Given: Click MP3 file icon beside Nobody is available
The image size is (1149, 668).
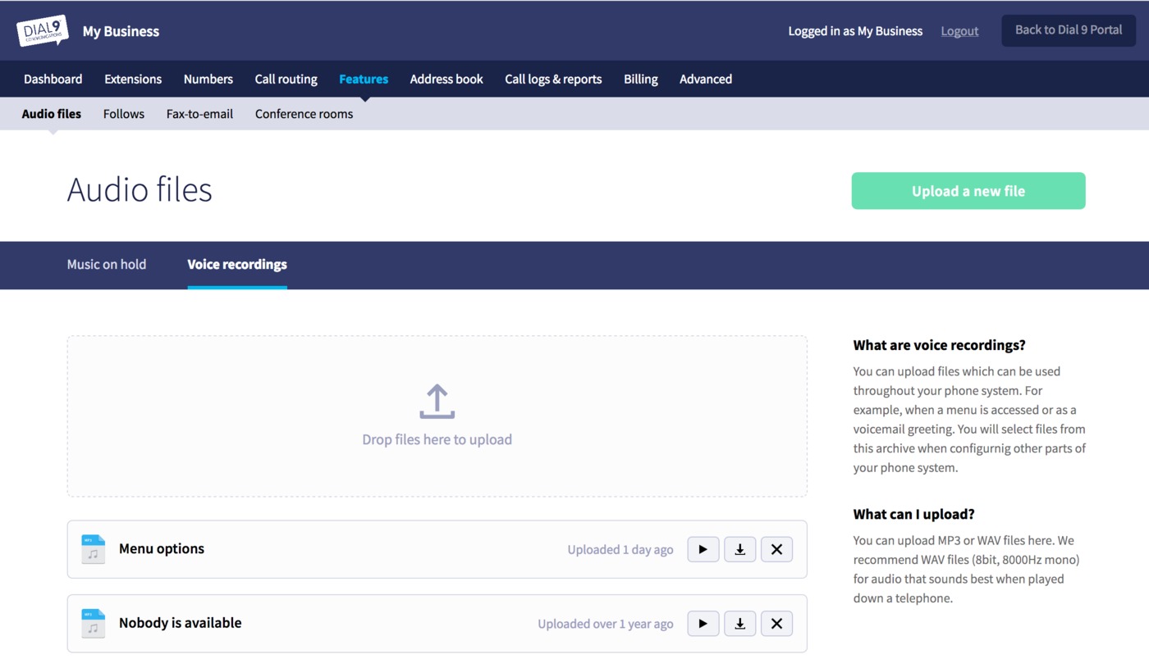Looking at the screenshot, I should (x=94, y=624).
